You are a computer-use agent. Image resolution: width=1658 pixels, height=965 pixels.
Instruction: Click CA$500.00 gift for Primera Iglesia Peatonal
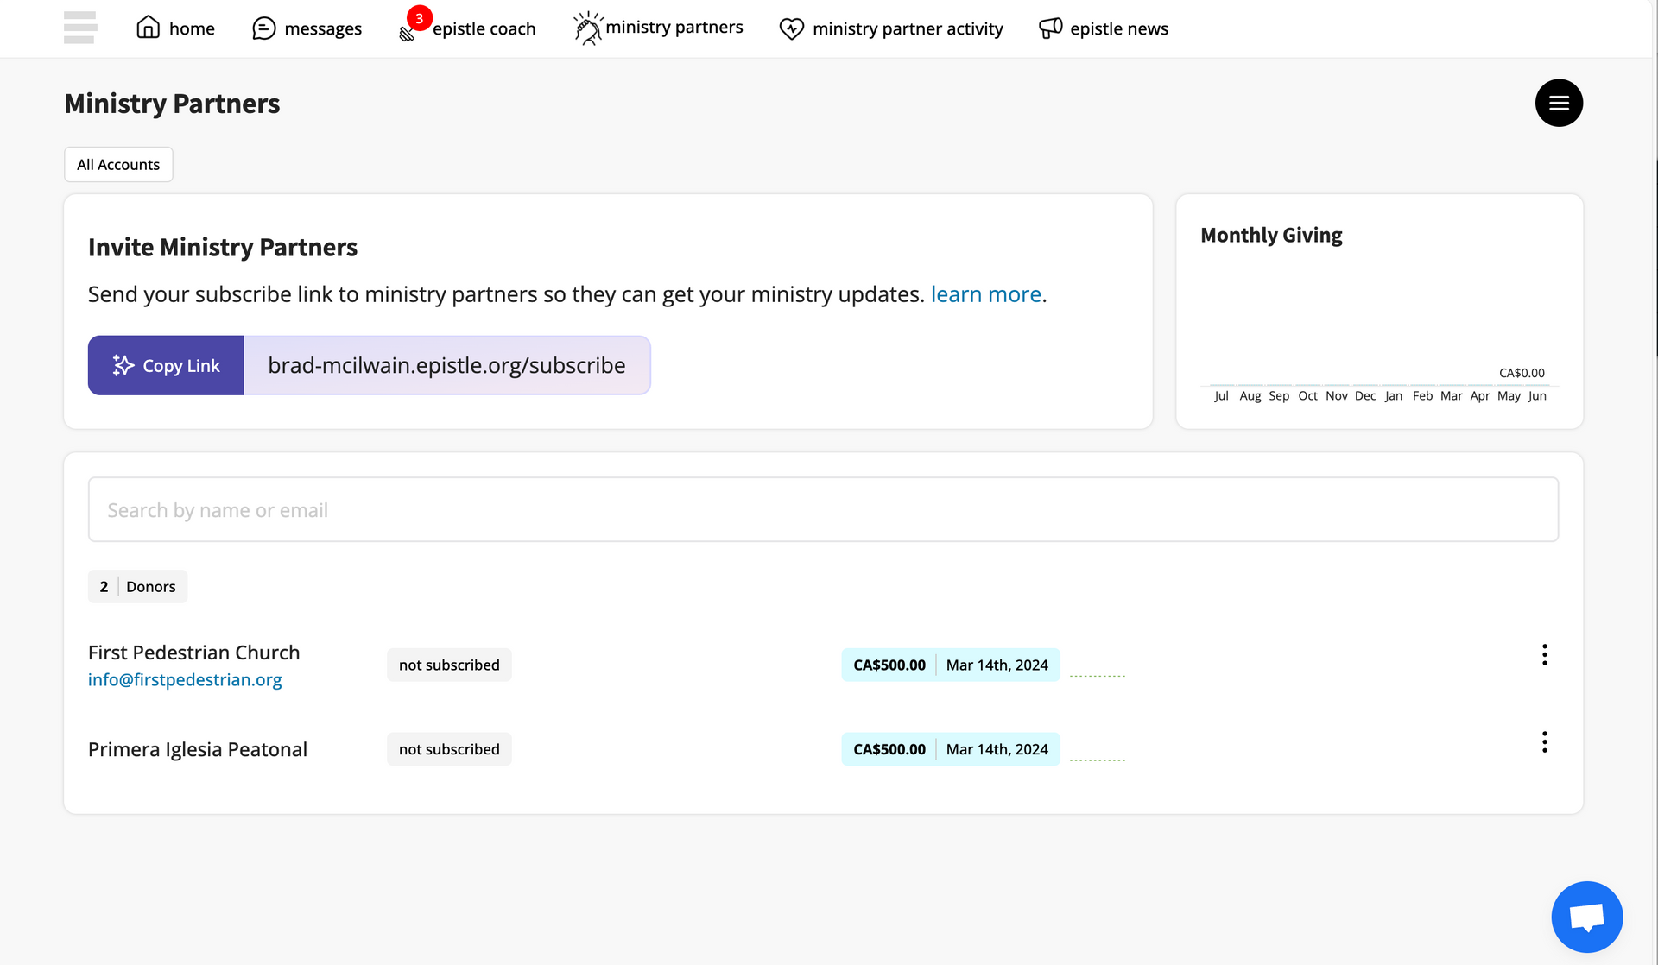coord(889,749)
